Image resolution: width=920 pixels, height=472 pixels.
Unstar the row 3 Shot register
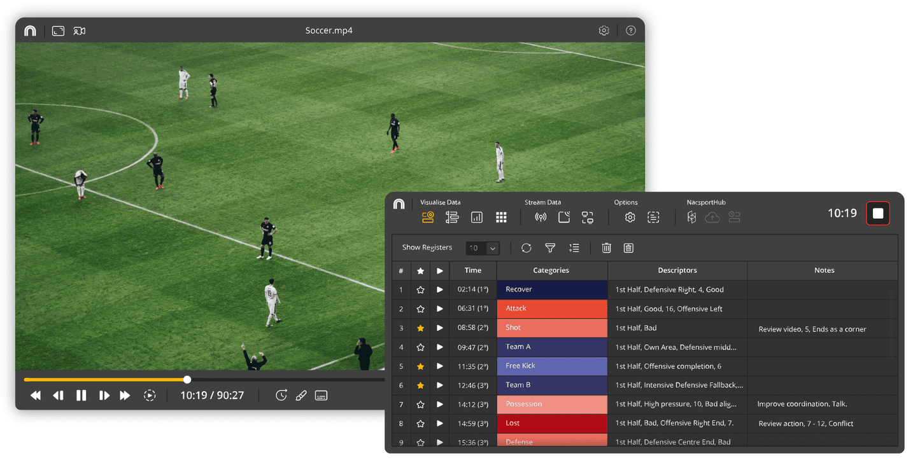420,328
